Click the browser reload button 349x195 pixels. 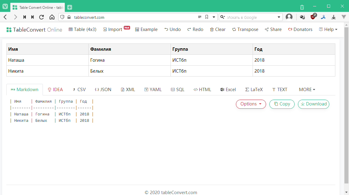tap(42, 17)
